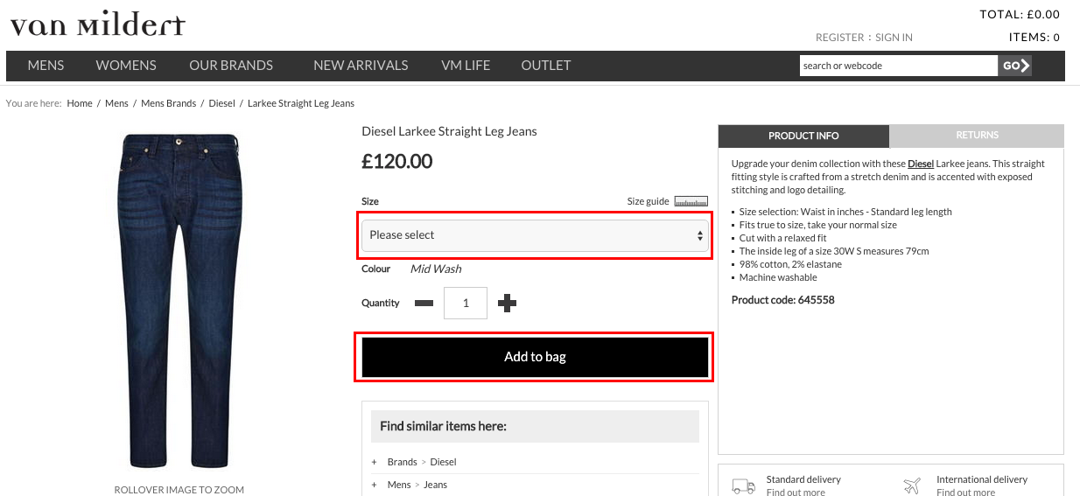
Task: Click the quantity input box
Action: 466,303
